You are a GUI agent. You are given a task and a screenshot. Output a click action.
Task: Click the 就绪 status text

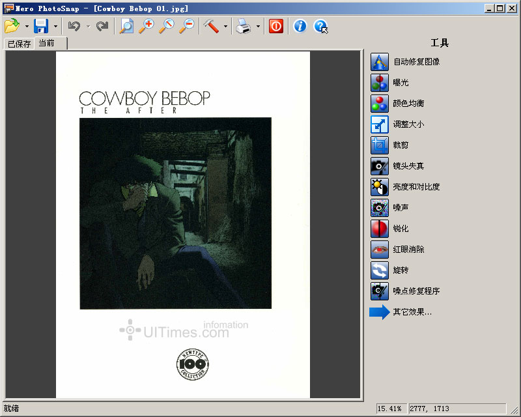point(11,409)
